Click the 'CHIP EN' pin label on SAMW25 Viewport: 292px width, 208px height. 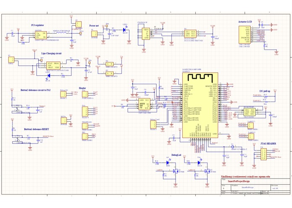tap(187, 90)
